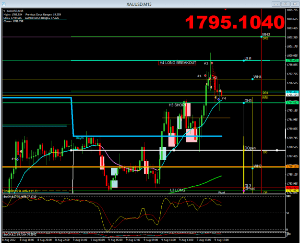Click the cyan 1795.452 price tag
The width and height of the screenshot is (300, 243).
(x=292, y=92)
